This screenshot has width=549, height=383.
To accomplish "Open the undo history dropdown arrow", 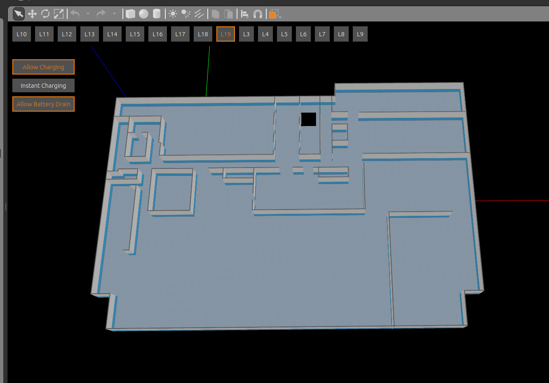I will [88, 14].
